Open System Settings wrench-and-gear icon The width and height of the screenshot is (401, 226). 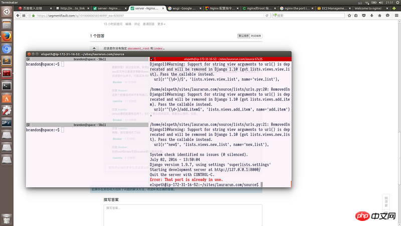[7, 110]
